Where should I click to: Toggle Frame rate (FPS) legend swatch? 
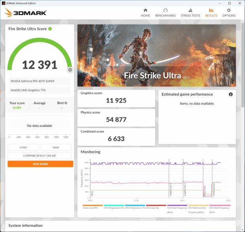click(x=92, y=205)
